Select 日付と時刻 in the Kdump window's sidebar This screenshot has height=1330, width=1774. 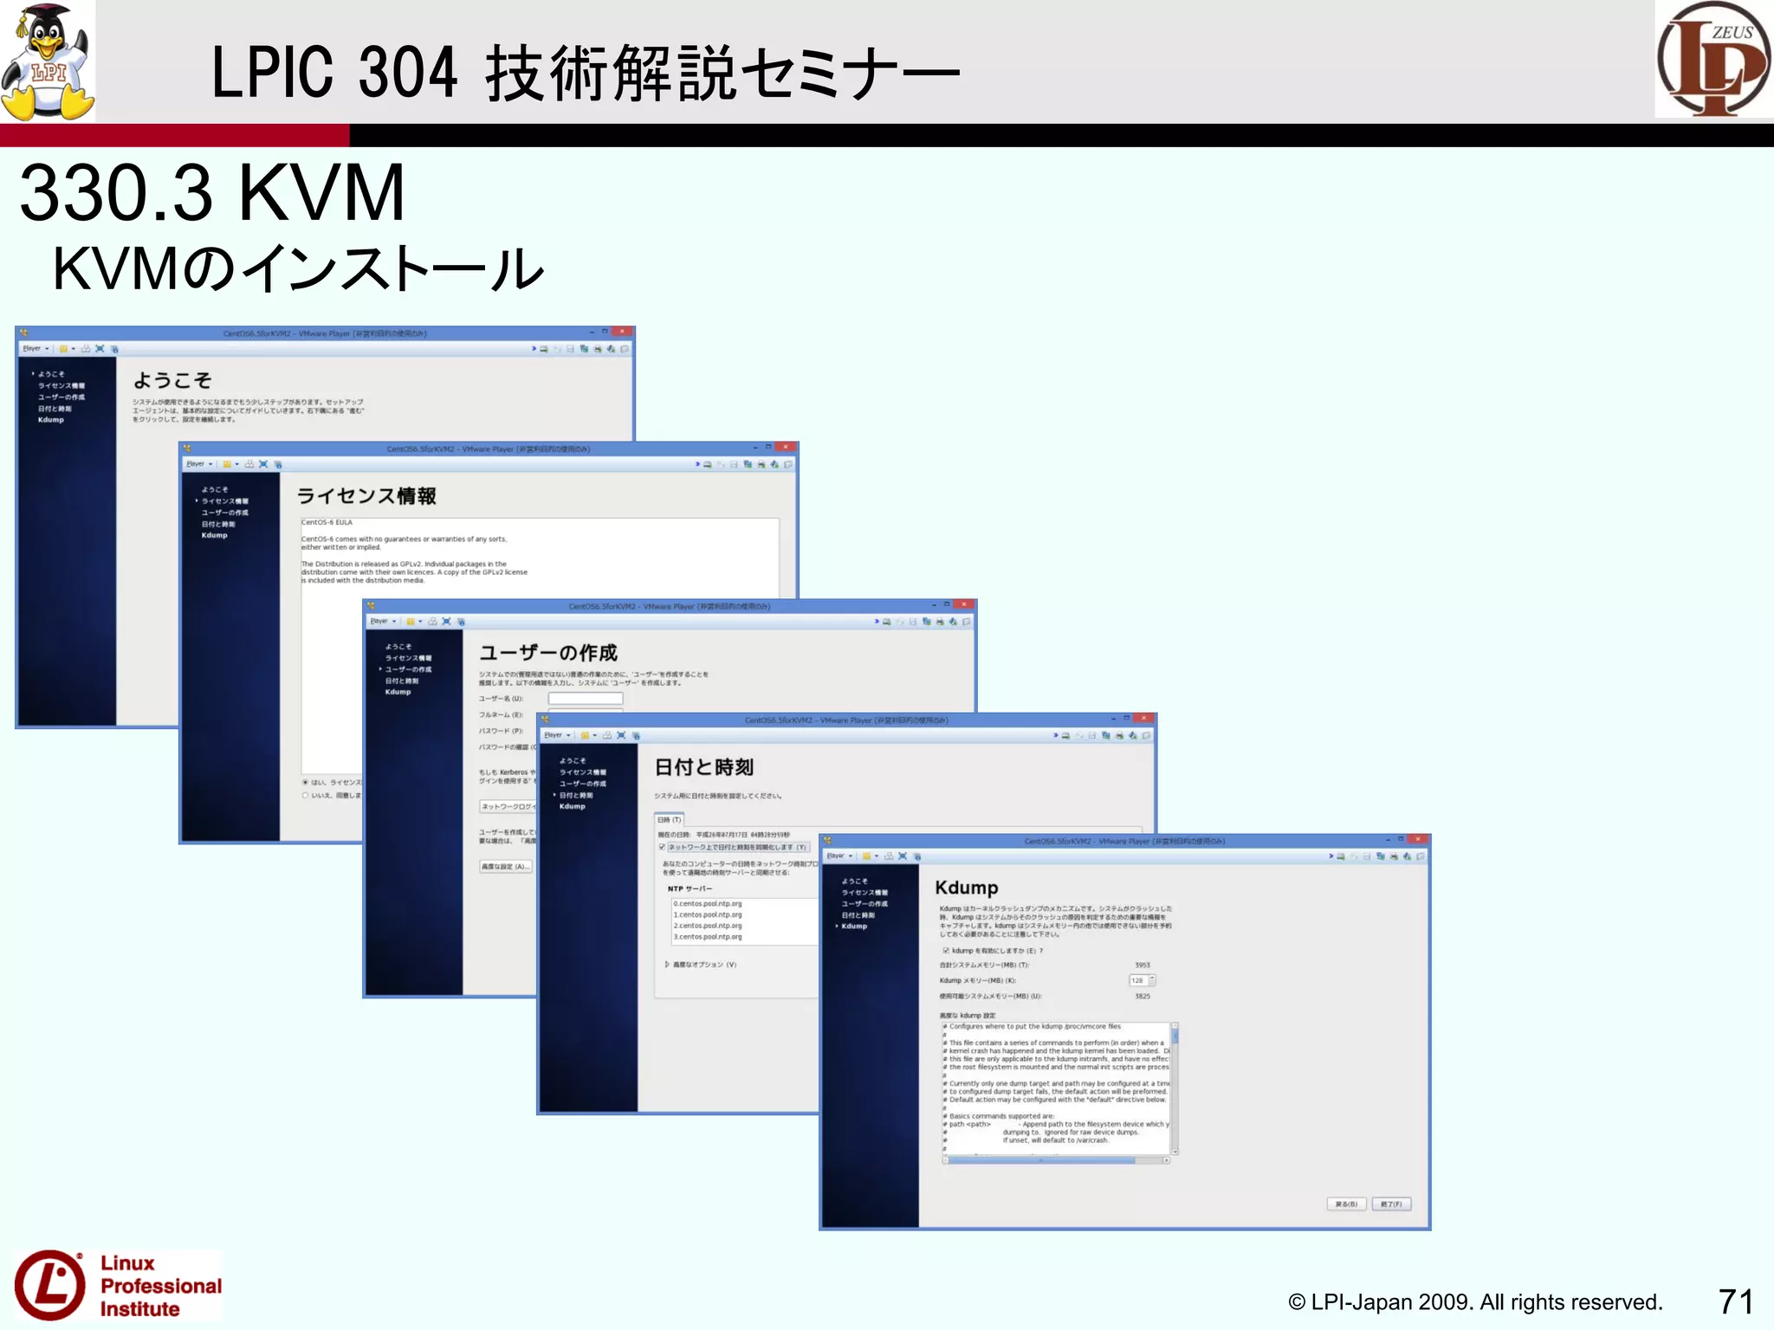(x=858, y=914)
